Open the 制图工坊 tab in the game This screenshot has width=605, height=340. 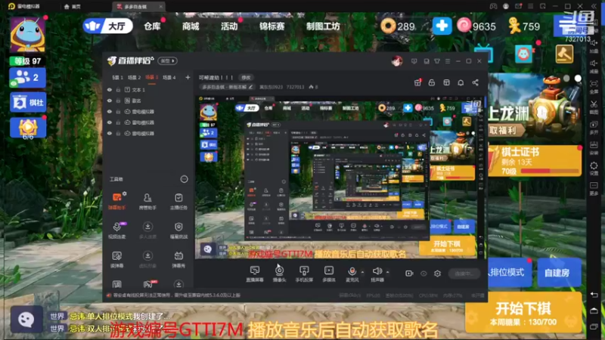click(323, 26)
